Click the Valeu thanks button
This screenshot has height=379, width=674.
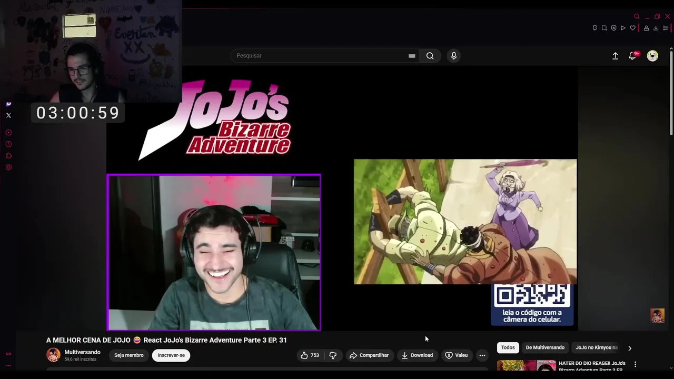click(x=457, y=355)
